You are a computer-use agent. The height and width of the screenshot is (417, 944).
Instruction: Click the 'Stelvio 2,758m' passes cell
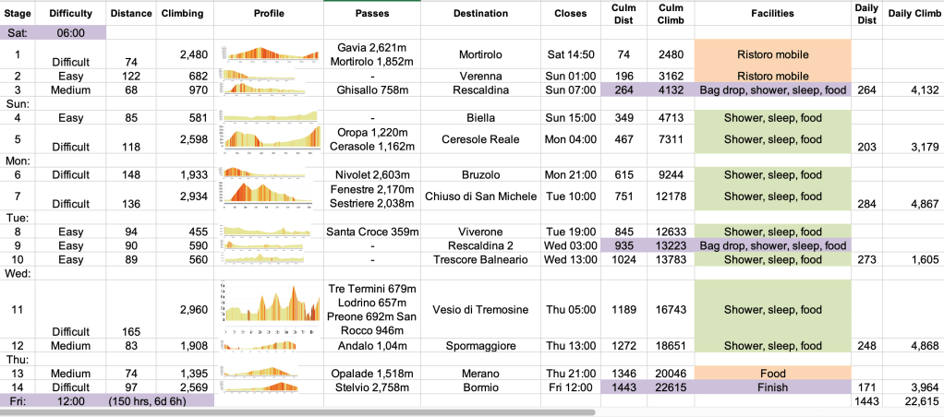372,387
